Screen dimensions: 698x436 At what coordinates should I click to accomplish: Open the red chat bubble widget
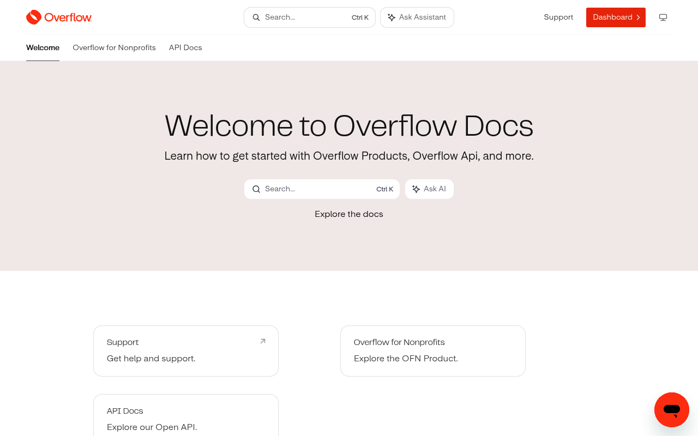(672, 410)
